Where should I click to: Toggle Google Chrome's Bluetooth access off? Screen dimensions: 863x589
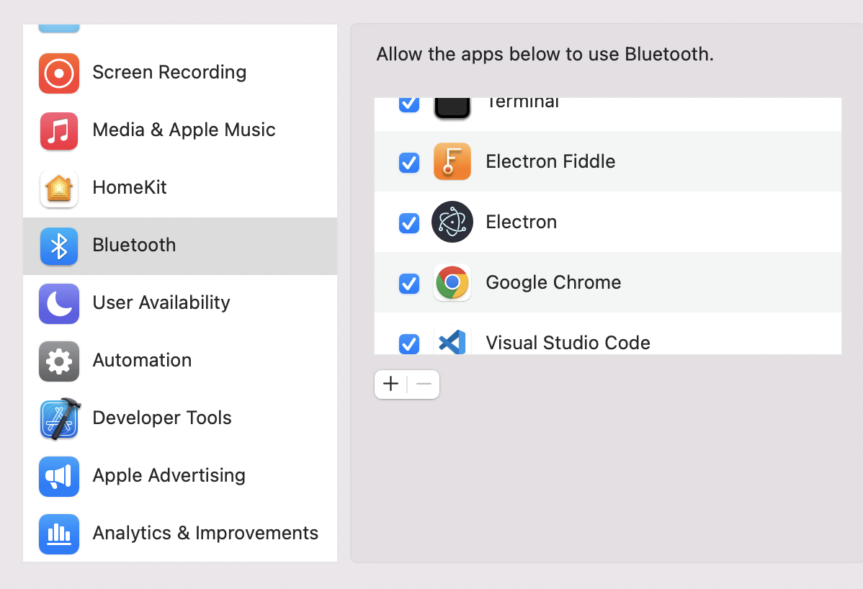coord(408,284)
